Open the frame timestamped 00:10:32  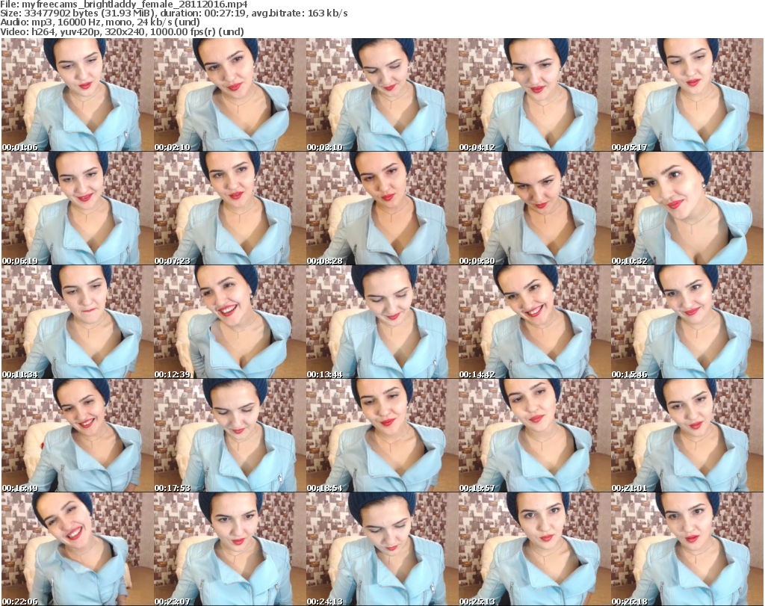click(686, 208)
